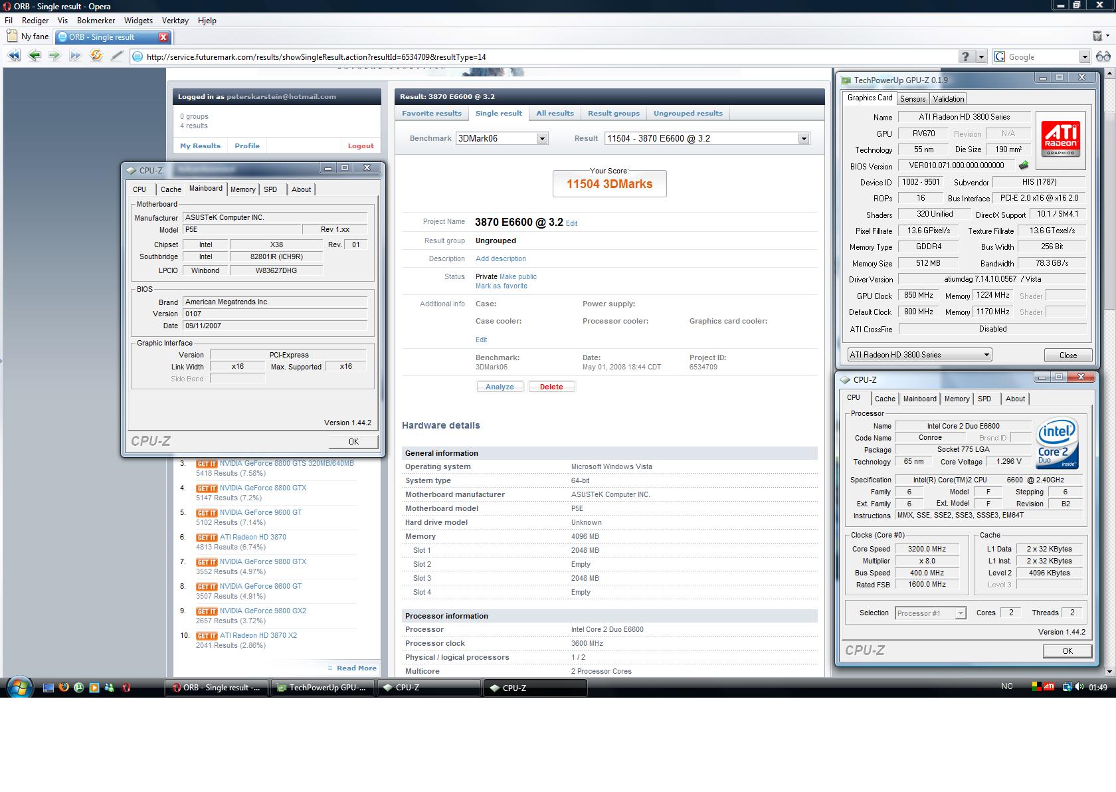Open the media player quick launch icon
Screen dimensions: 1116x792
pos(94,688)
